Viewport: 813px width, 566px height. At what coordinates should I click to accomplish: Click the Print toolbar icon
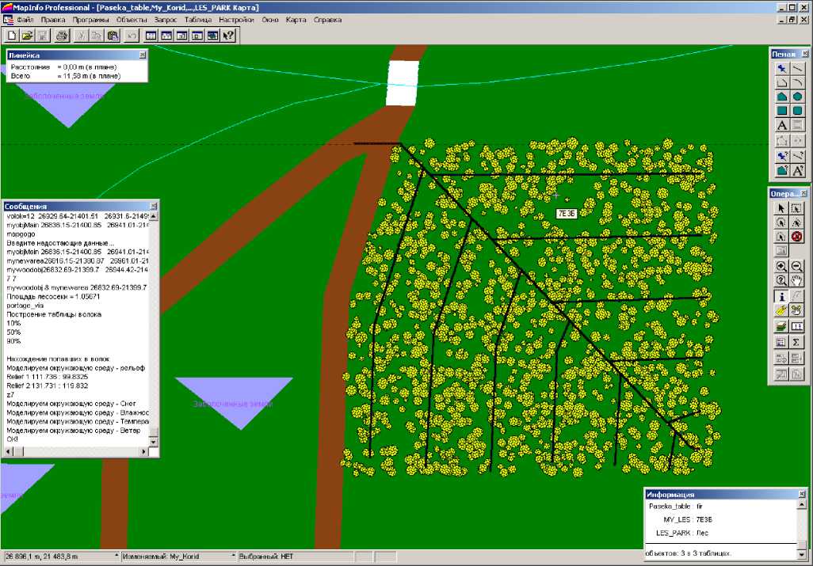pos(62,36)
